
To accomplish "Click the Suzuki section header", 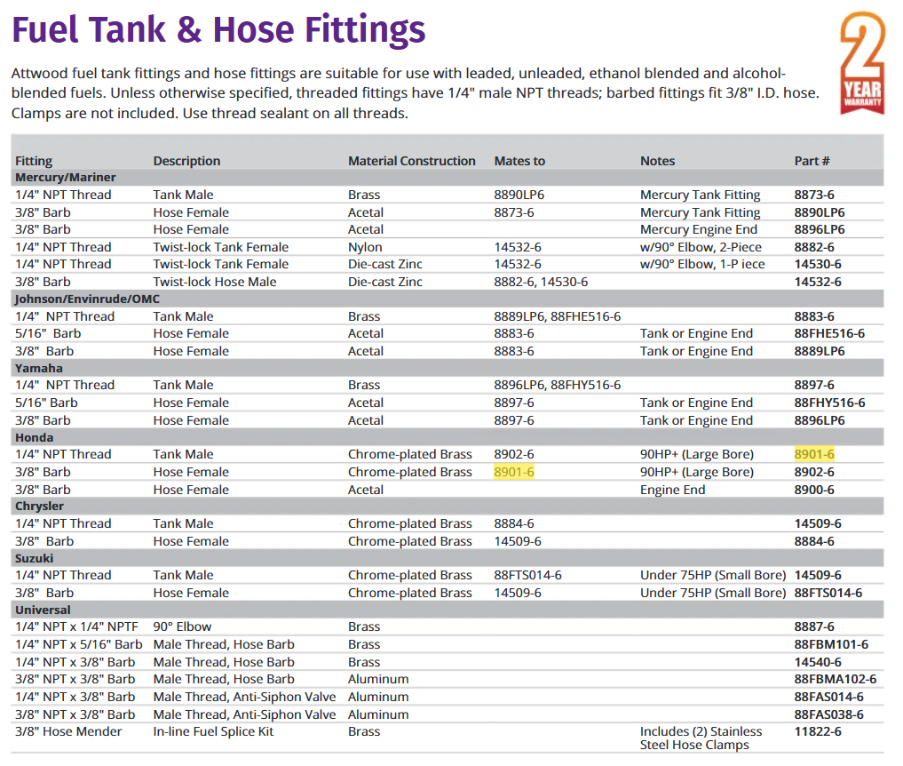I will (x=35, y=558).
